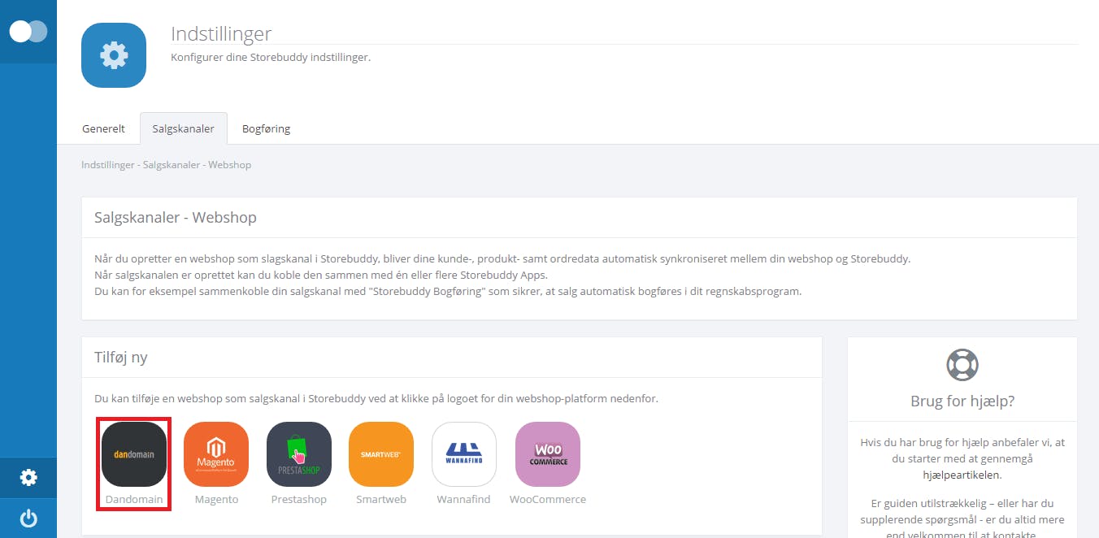The width and height of the screenshot is (1099, 538).
Task: Click the Tilføj ny panel heading
Action: (x=121, y=358)
